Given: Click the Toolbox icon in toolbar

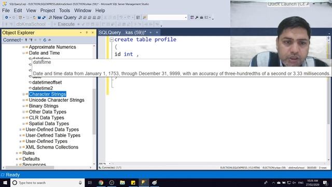Looking at the screenshot, I should click(x=201, y=17).
